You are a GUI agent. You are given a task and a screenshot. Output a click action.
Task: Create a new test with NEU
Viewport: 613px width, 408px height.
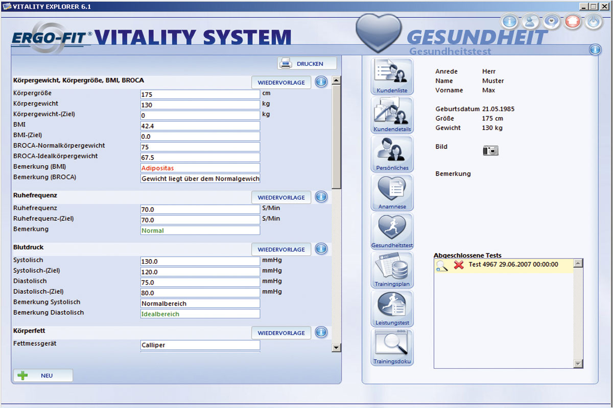pyautogui.click(x=43, y=375)
